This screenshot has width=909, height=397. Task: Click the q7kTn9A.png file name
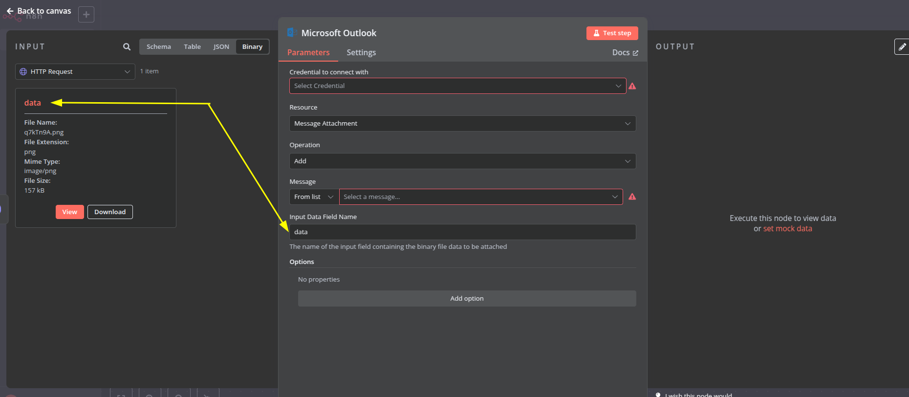(44, 132)
